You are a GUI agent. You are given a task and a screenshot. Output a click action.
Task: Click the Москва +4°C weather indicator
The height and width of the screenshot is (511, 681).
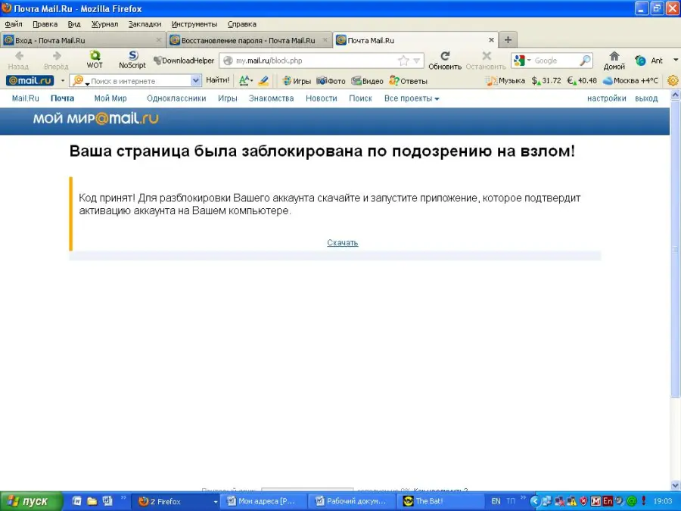(630, 81)
